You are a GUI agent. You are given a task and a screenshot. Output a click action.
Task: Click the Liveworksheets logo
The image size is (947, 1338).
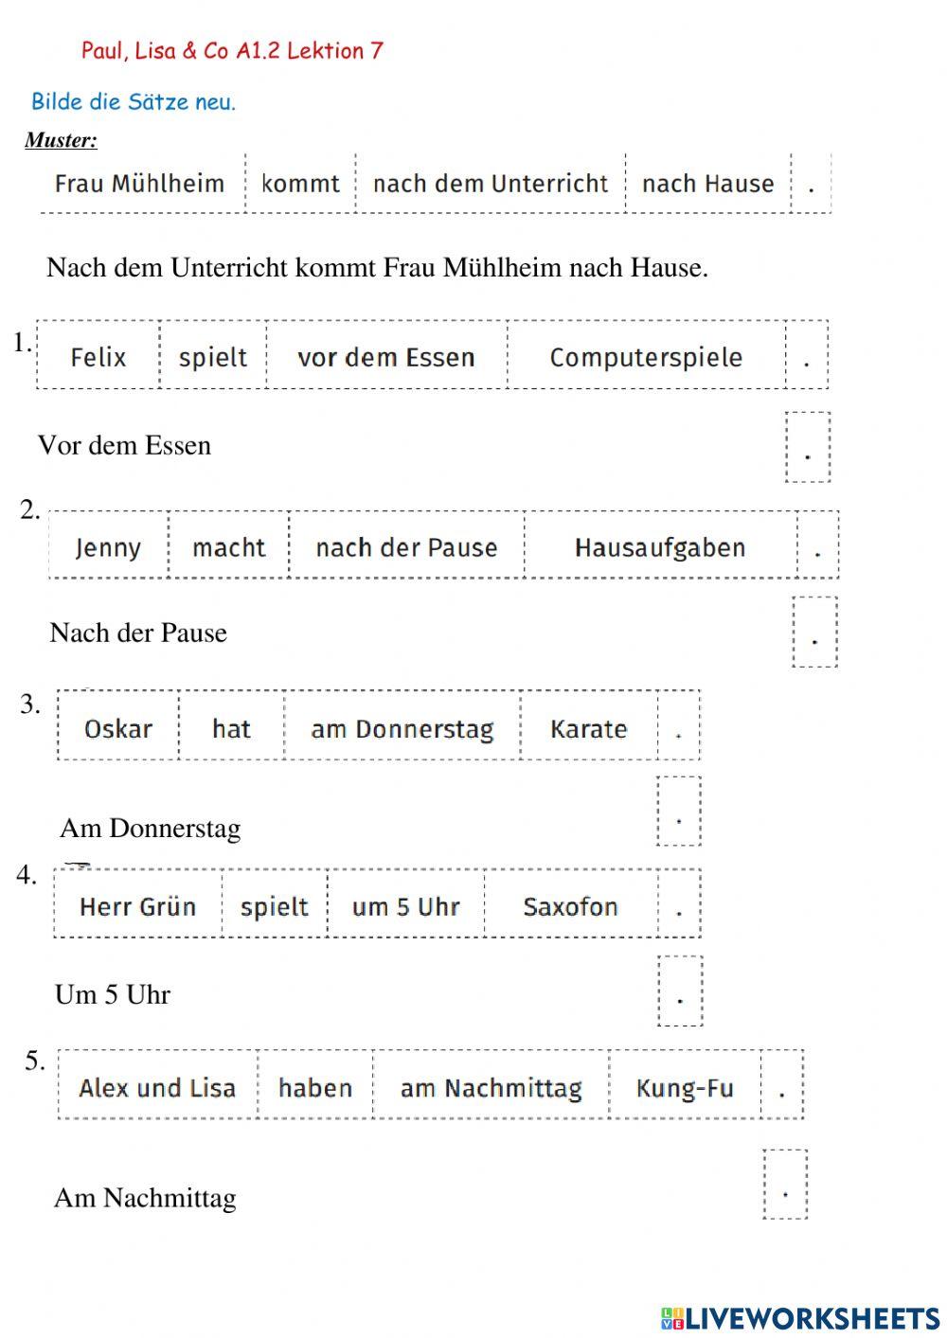pos(800,1318)
